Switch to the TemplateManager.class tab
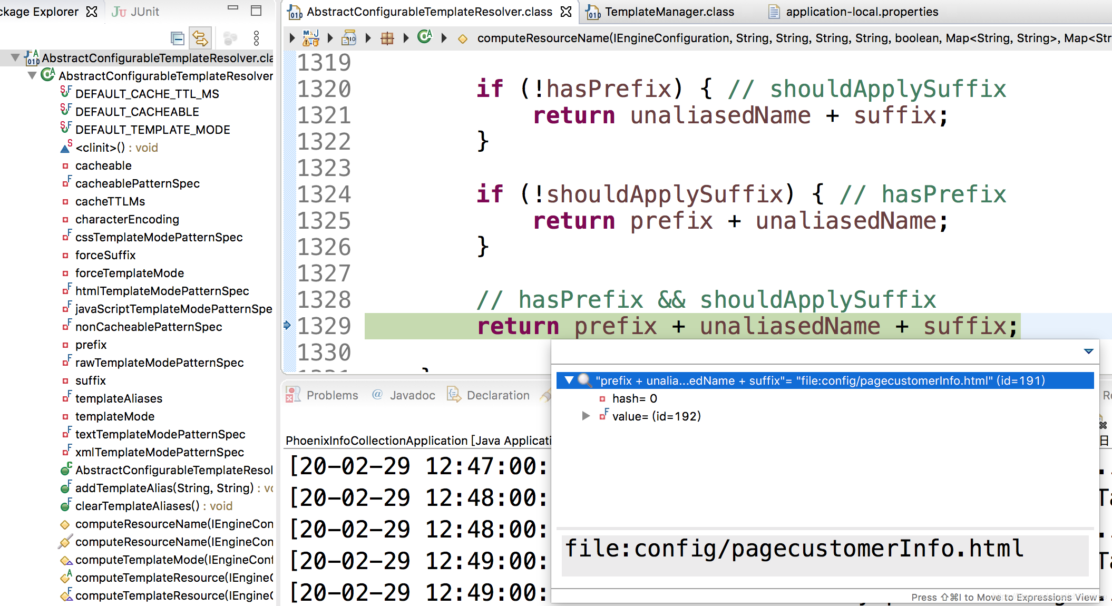Image resolution: width=1112 pixels, height=606 pixels. point(668,11)
